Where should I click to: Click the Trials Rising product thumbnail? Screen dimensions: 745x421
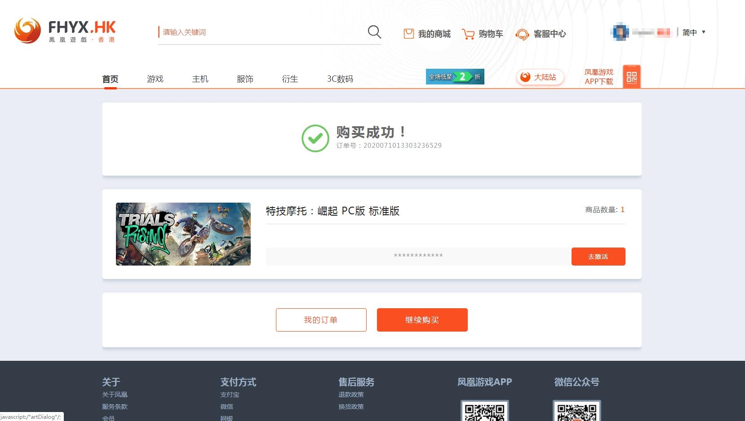click(183, 234)
